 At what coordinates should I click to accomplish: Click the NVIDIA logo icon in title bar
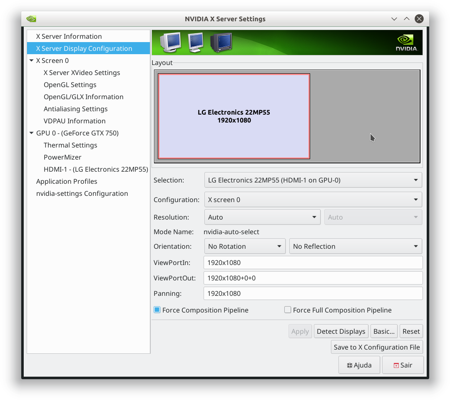tap(31, 19)
